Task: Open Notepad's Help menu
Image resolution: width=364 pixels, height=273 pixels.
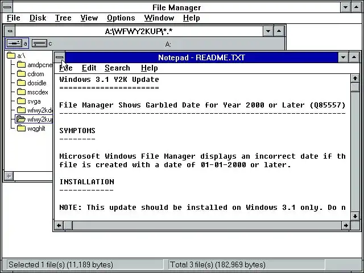Action: click(x=150, y=68)
